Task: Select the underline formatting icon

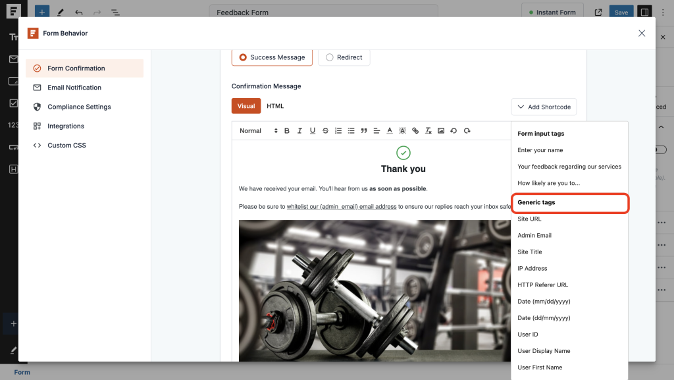Action: 312,130
